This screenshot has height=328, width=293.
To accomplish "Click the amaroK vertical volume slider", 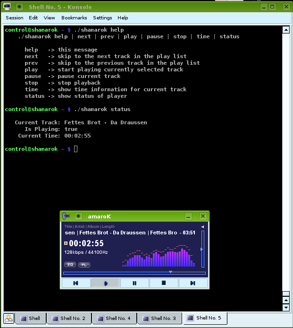I will pyautogui.click(x=202, y=249).
